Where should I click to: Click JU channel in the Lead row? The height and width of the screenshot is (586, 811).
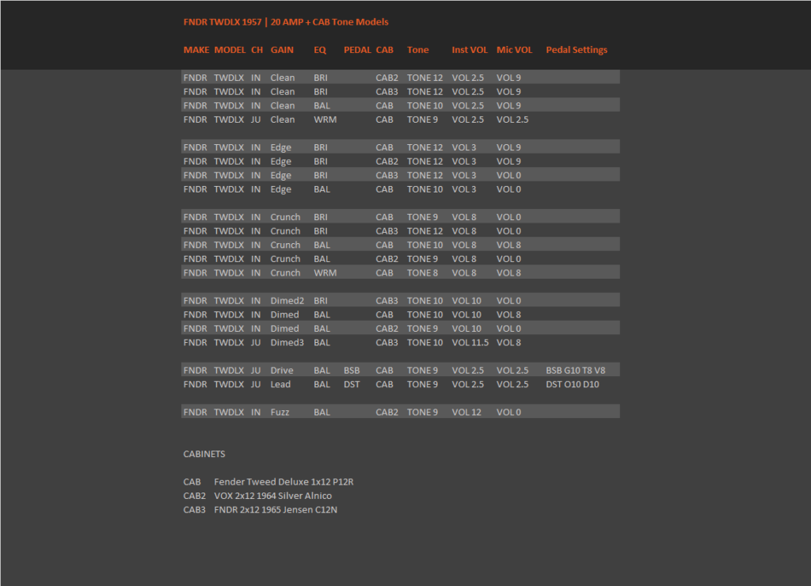click(x=256, y=384)
